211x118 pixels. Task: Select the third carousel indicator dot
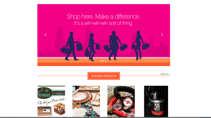coord(106,61)
